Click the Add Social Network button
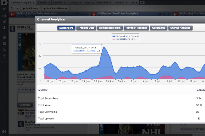This screenshot has width=205, height=136. pyautogui.click(x=55, y=8)
